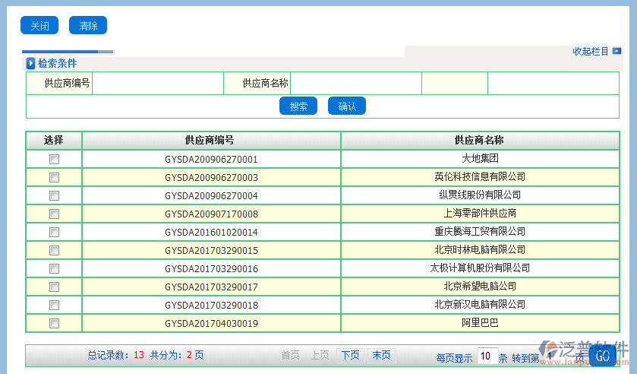Click the 供应商名称 column header

click(479, 141)
